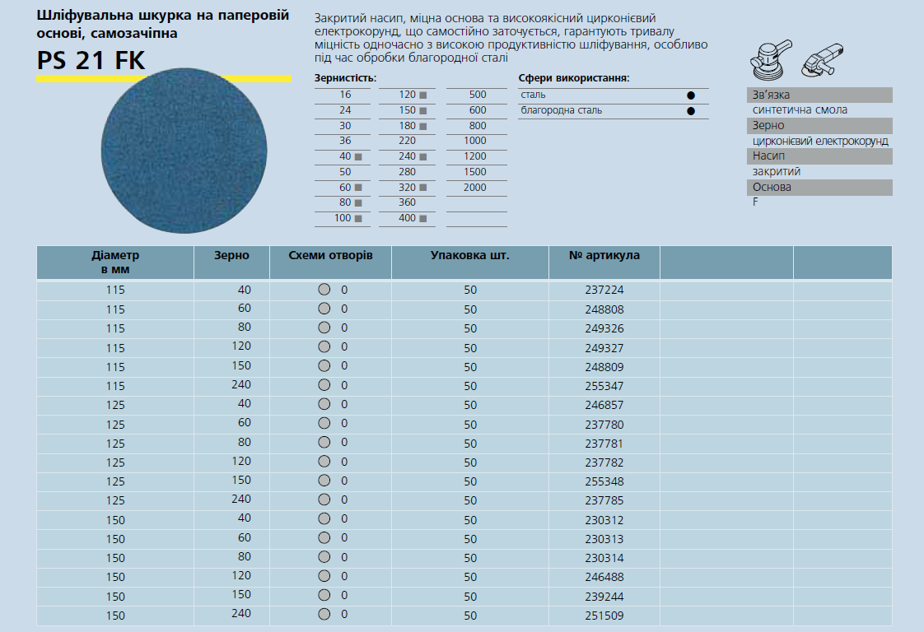The image size is (924, 632).
Task: Click the black dot next to благородна сталь
Action: click(691, 111)
